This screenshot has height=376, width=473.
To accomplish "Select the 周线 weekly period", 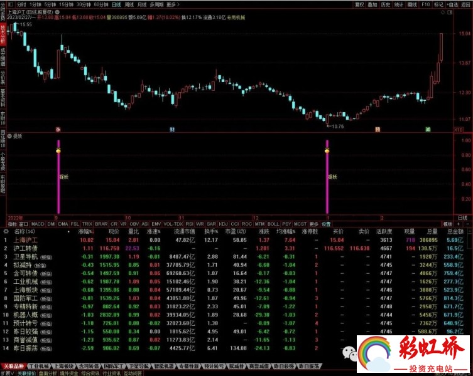I will [x=129, y=4].
